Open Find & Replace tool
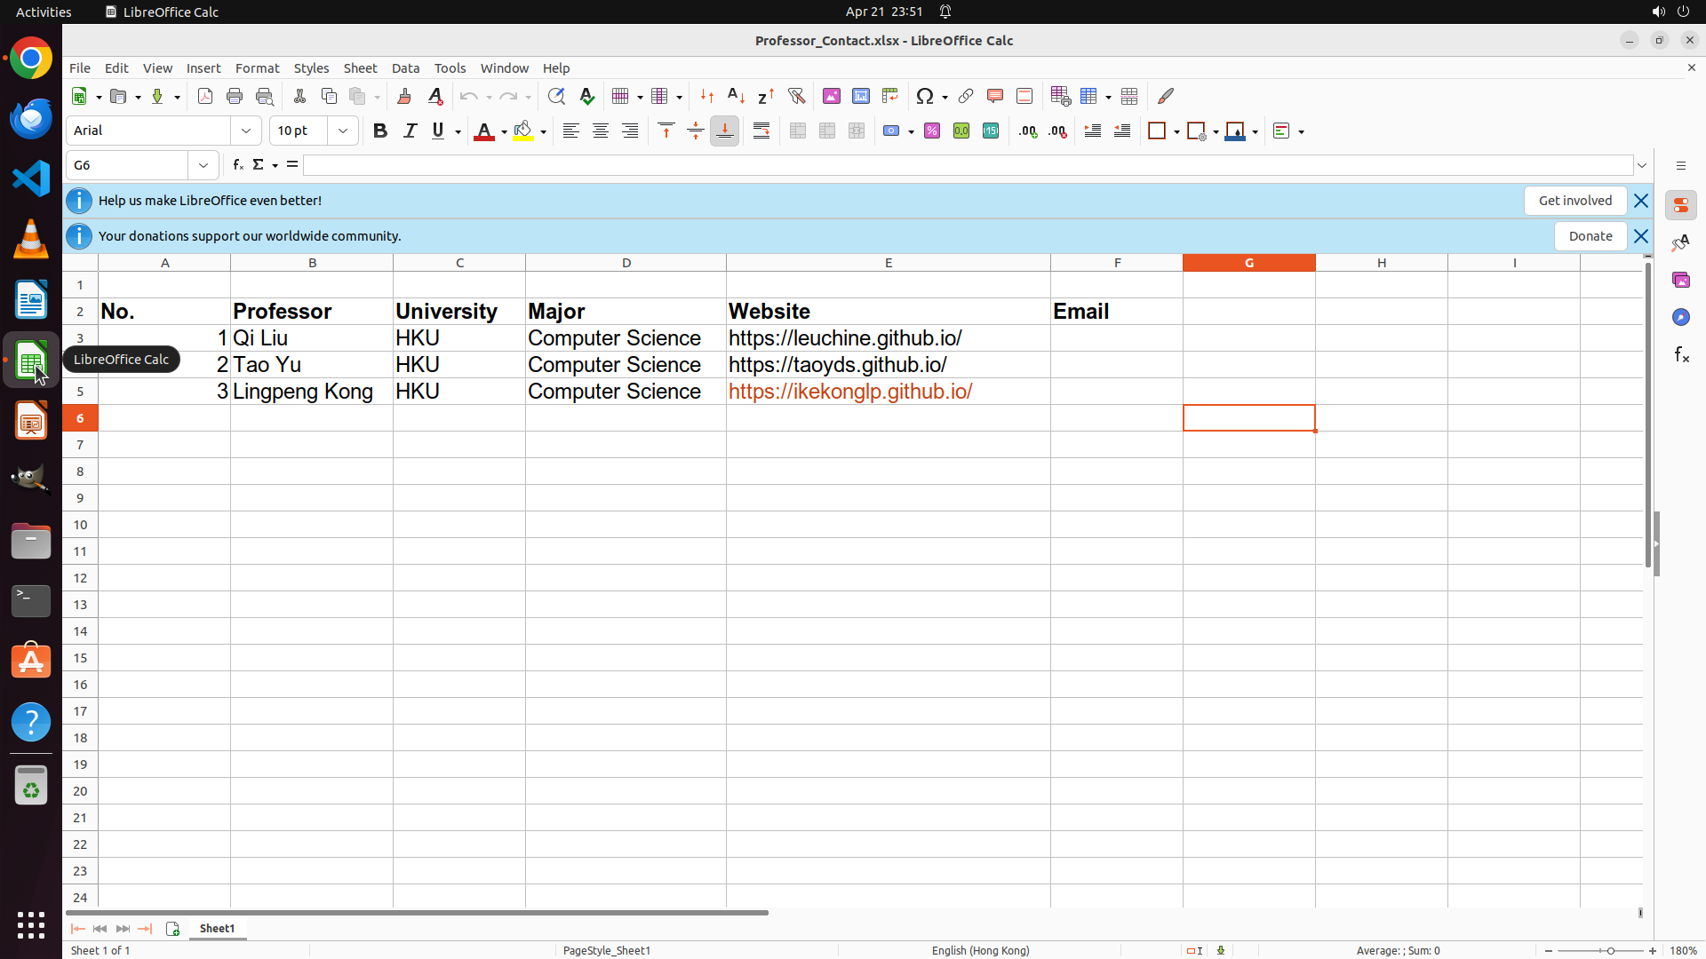The width and height of the screenshot is (1706, 959). tap(556, 96)
